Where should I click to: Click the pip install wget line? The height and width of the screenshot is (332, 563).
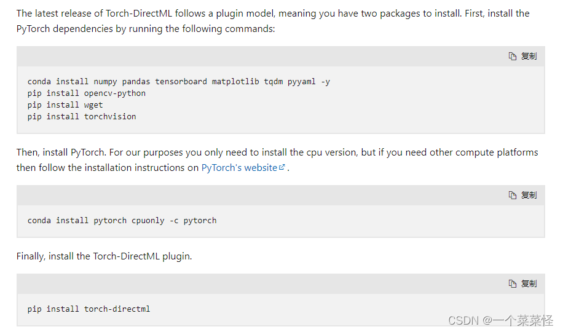pos(65,105)
